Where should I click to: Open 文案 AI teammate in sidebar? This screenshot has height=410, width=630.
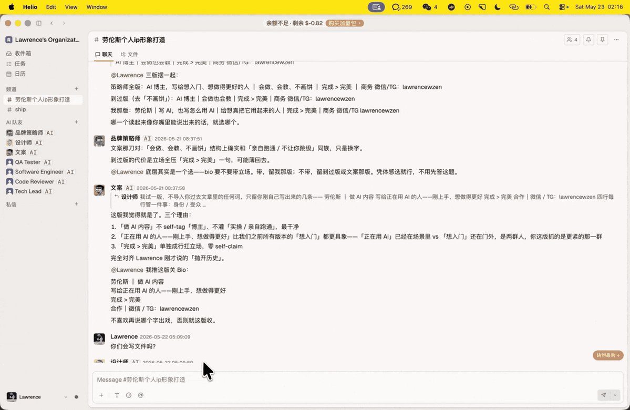(x=44, y=152)
